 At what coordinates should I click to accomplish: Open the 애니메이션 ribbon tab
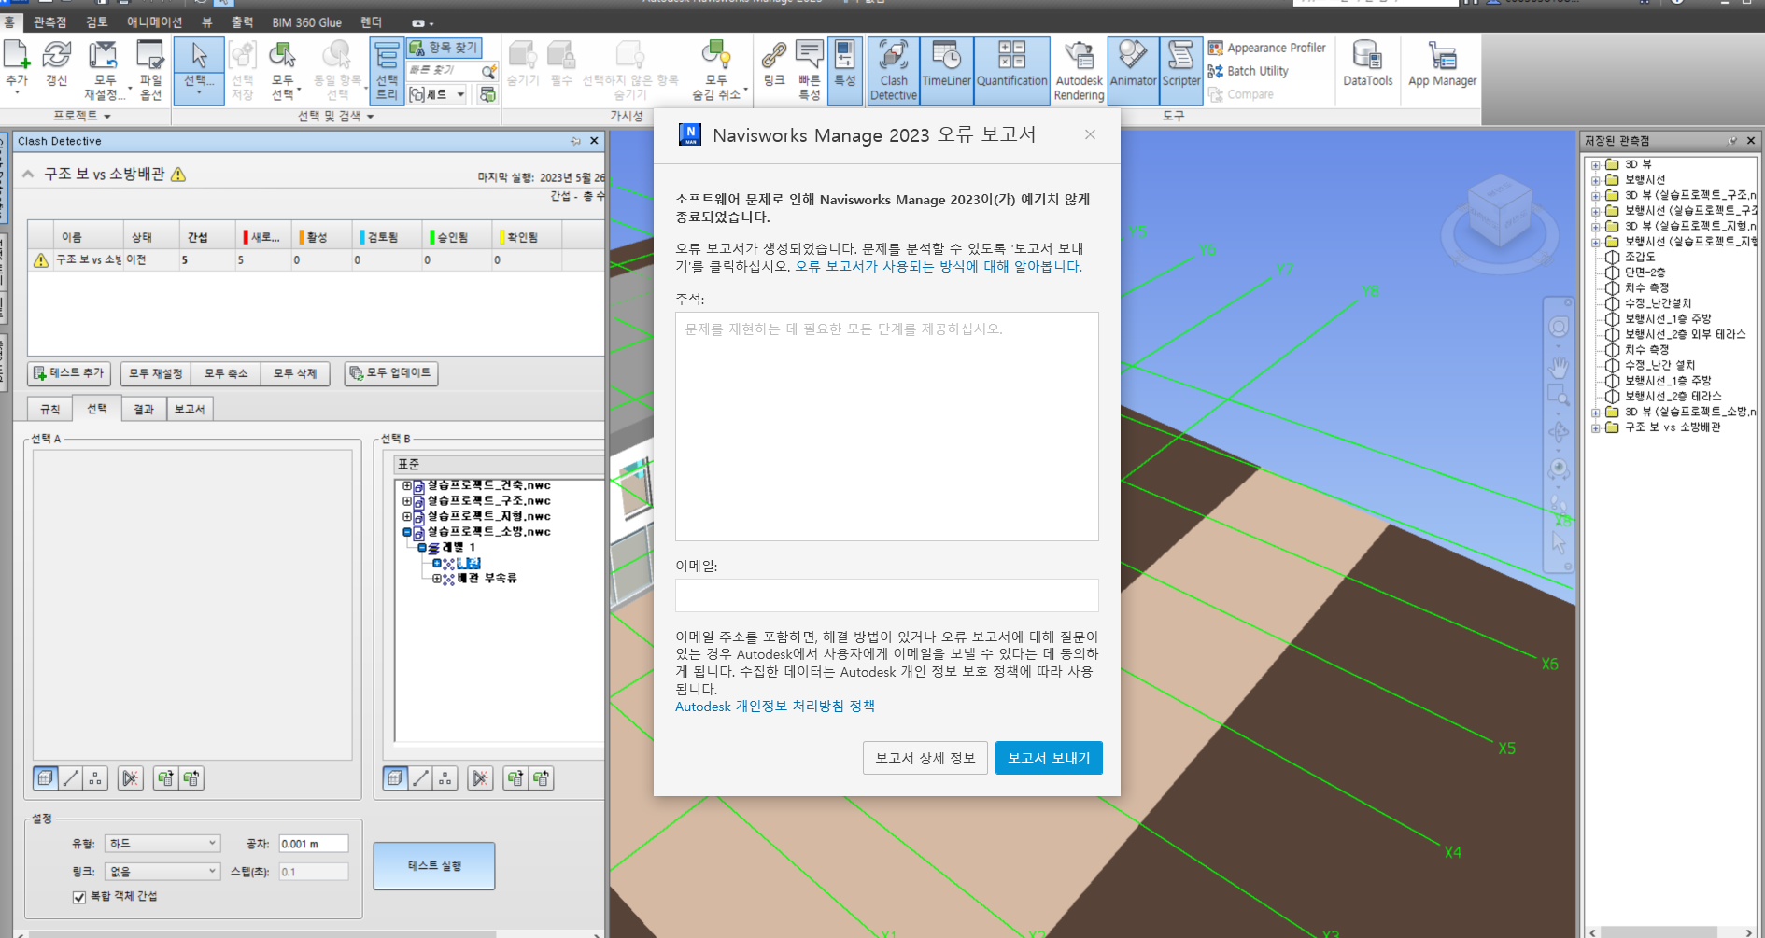(x=154, y=21)
